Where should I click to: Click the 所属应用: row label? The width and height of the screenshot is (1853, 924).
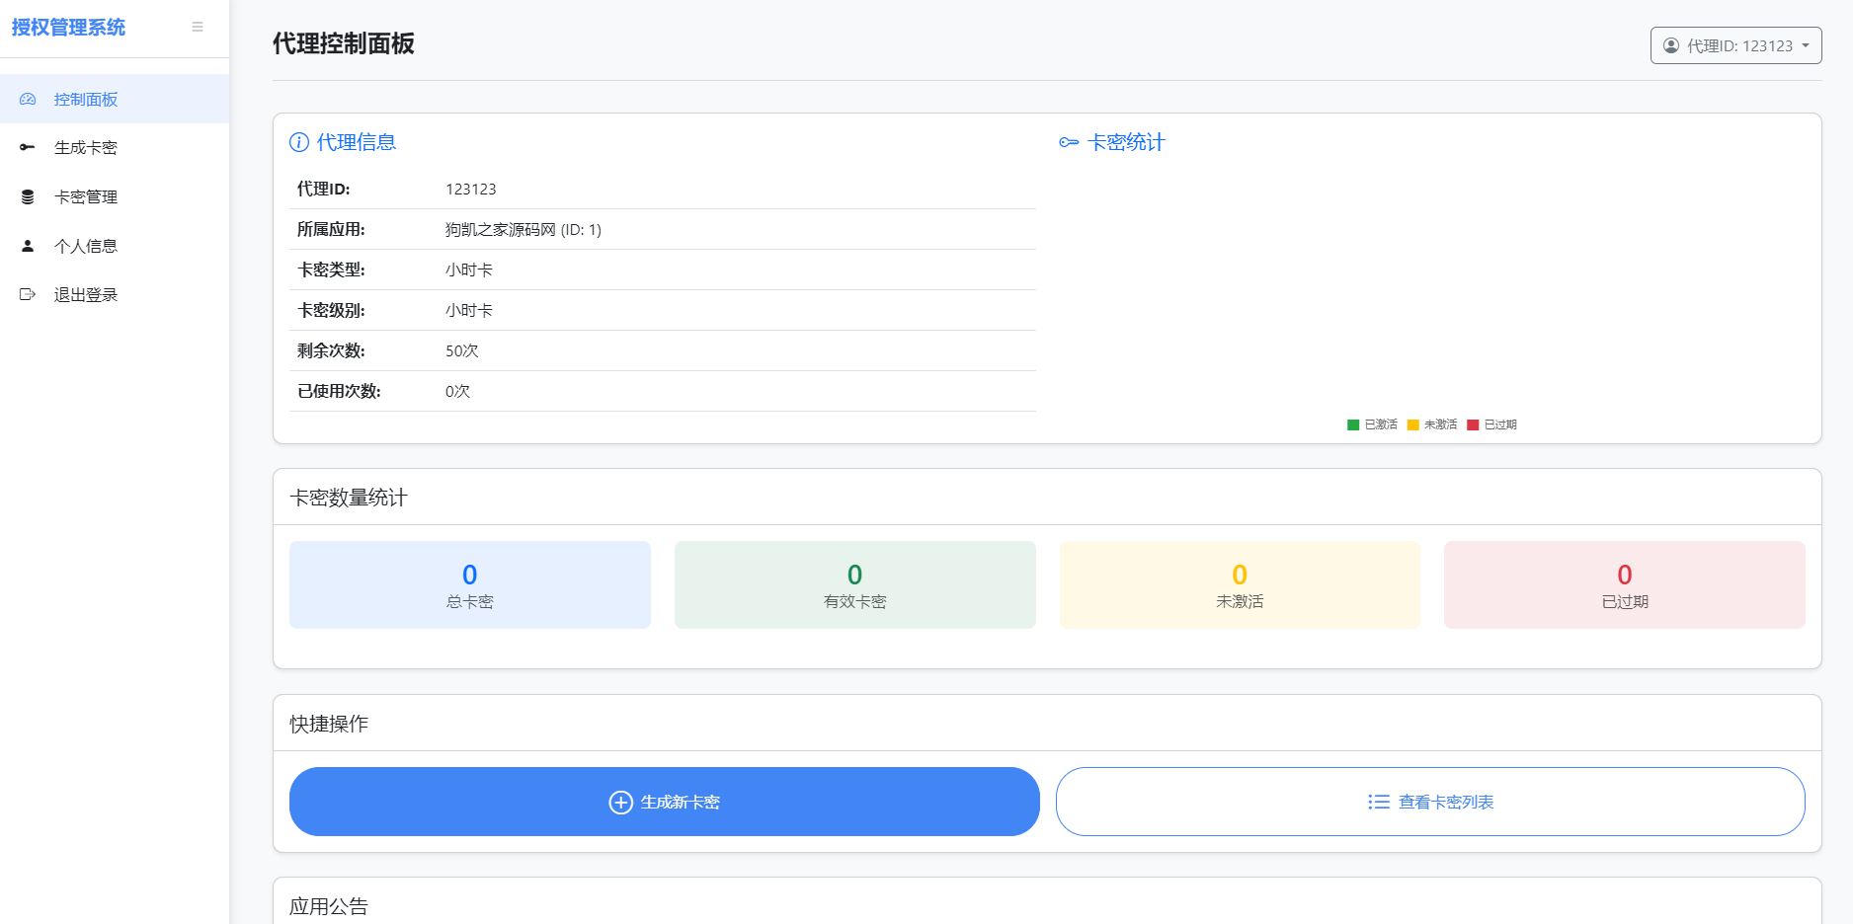(331, 229)
